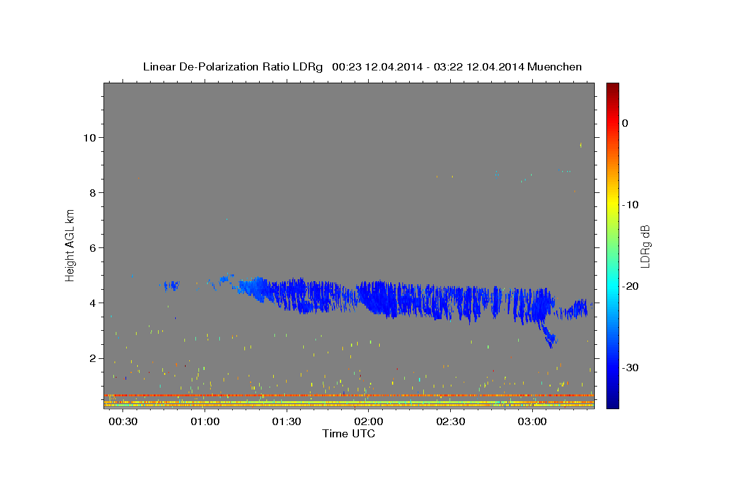Click the plot title "Linear De-Polarization Ratio LDRg"

(233, 67)
